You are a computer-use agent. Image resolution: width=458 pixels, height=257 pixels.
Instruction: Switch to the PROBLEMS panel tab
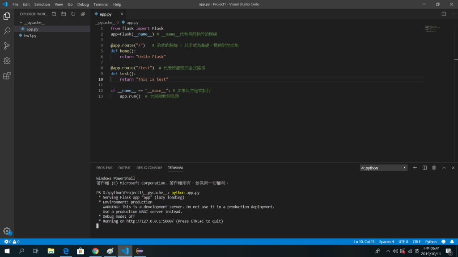coord(104,168)
